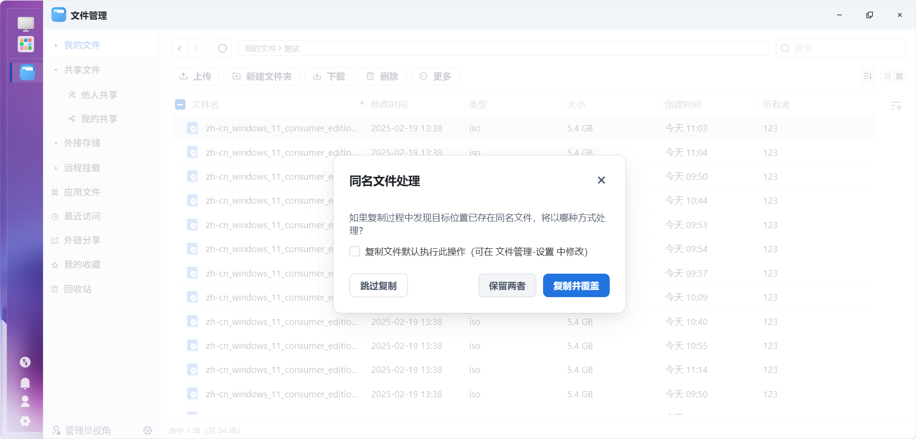Enable 复制文件默认执行此操作 checkbox
Viewport: 916px width, 439px height.
coord(355,252)
